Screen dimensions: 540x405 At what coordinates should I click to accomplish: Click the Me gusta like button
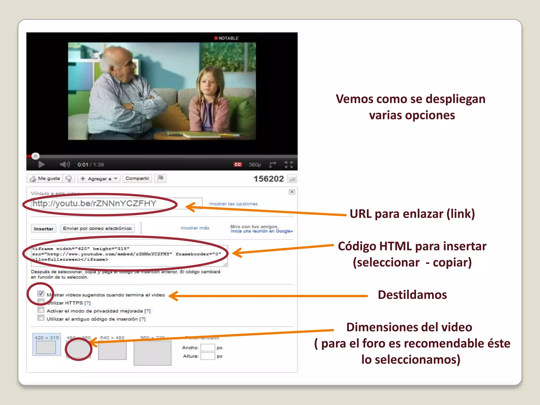(45, 179)
